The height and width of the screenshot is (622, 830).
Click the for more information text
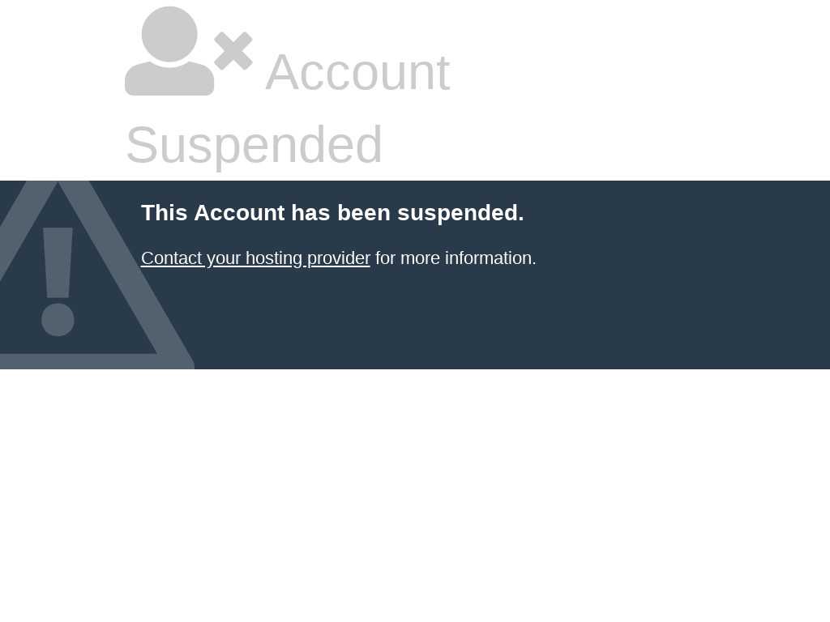[456, 258]
